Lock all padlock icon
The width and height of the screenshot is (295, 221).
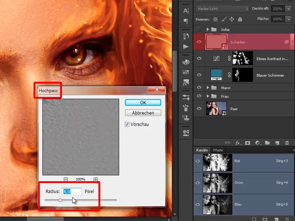click(x=240, y=19)
